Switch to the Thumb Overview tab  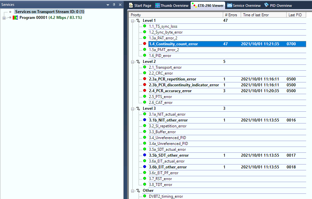point(172,6)
